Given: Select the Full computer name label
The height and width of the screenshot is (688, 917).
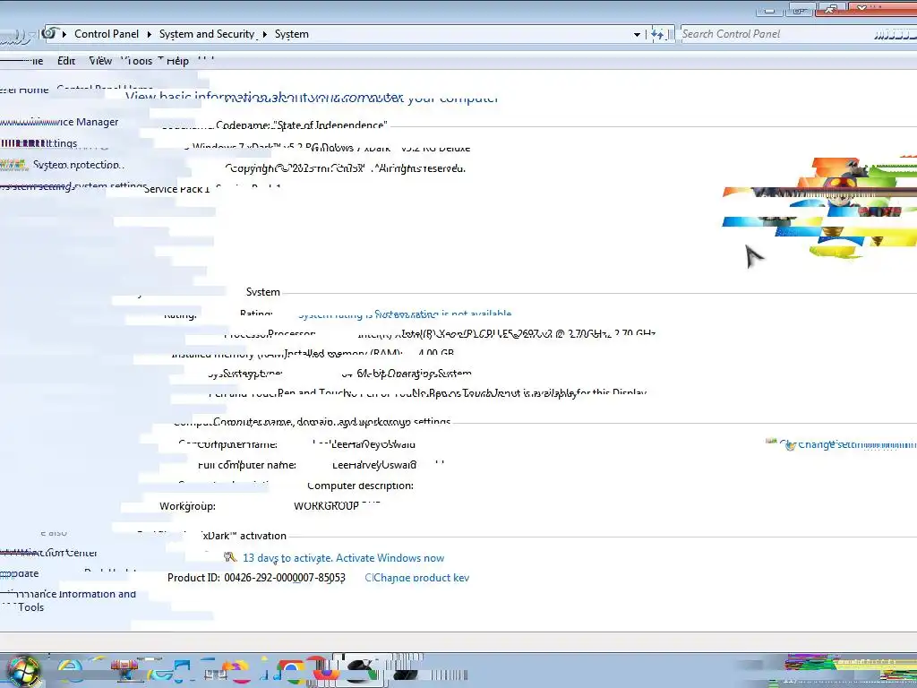Looking at the screenshot, I should pyautogui.click(x=247, y=465).
